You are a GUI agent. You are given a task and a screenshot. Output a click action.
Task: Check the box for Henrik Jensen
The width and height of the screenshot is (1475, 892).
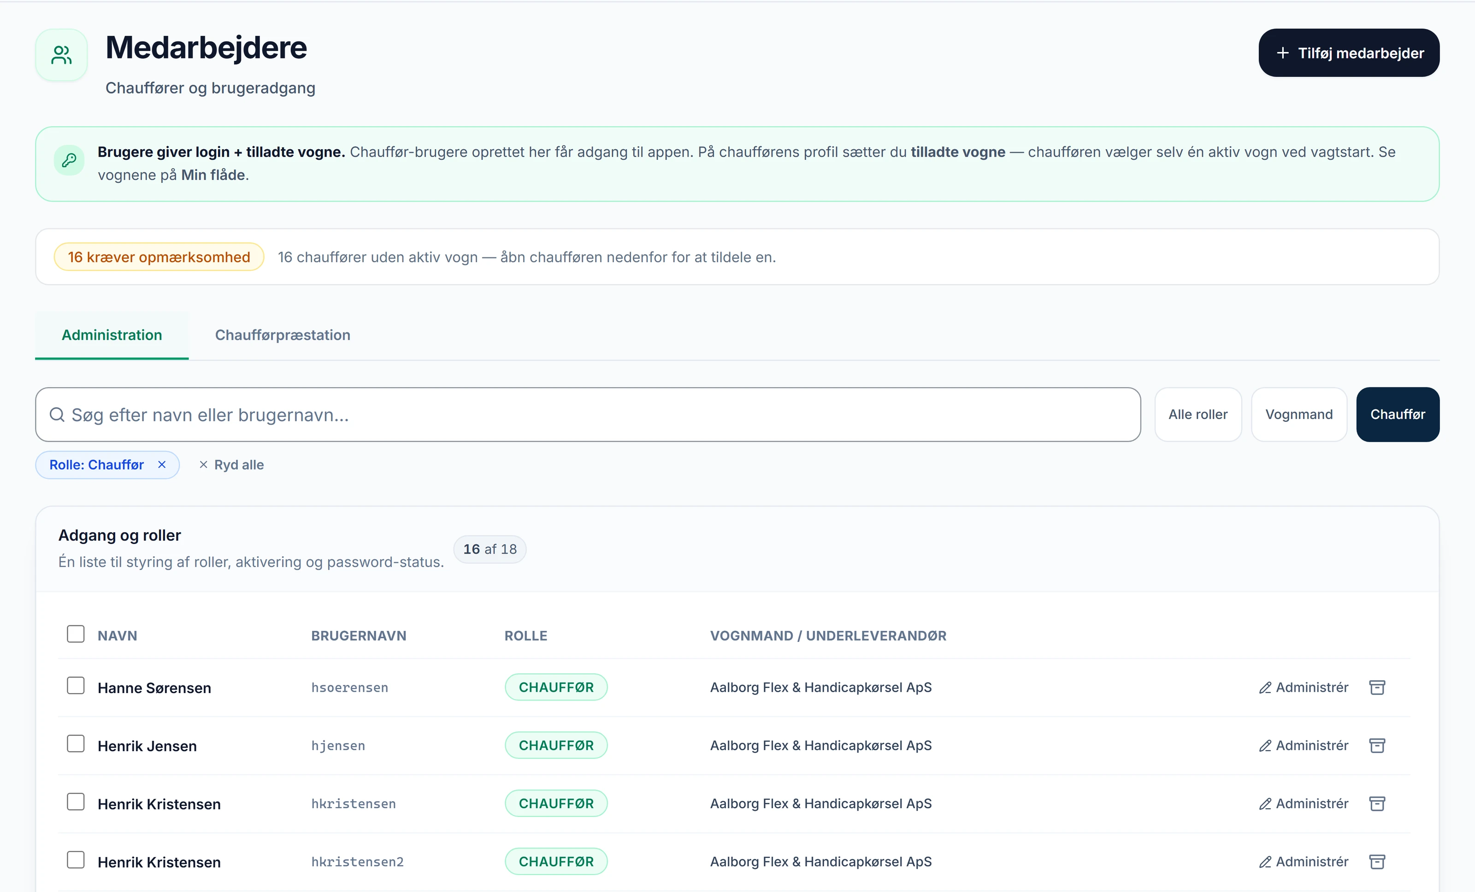pos(76,744)
